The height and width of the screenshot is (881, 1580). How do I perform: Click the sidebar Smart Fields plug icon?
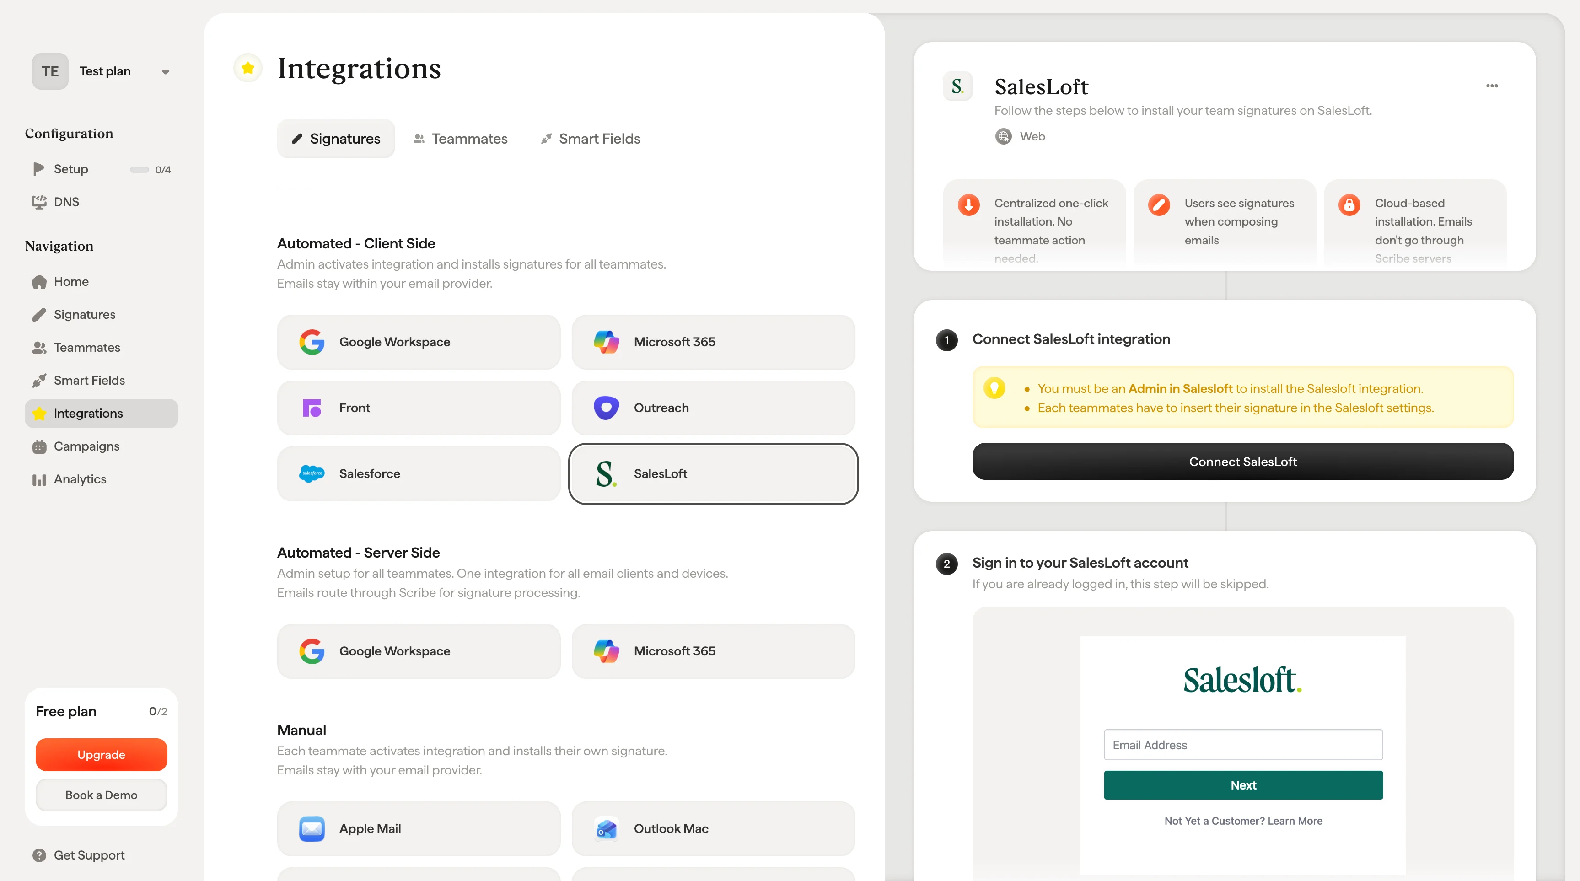[39, 381]
